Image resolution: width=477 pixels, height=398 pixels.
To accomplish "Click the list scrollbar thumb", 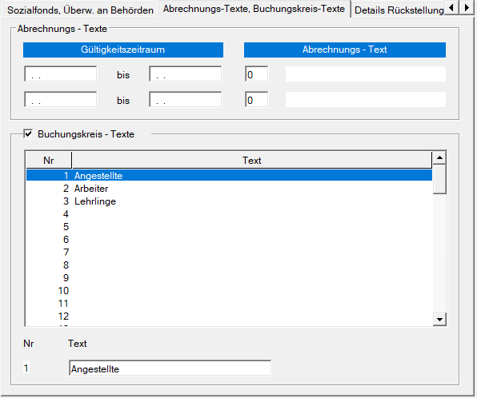I will [439, 179].
